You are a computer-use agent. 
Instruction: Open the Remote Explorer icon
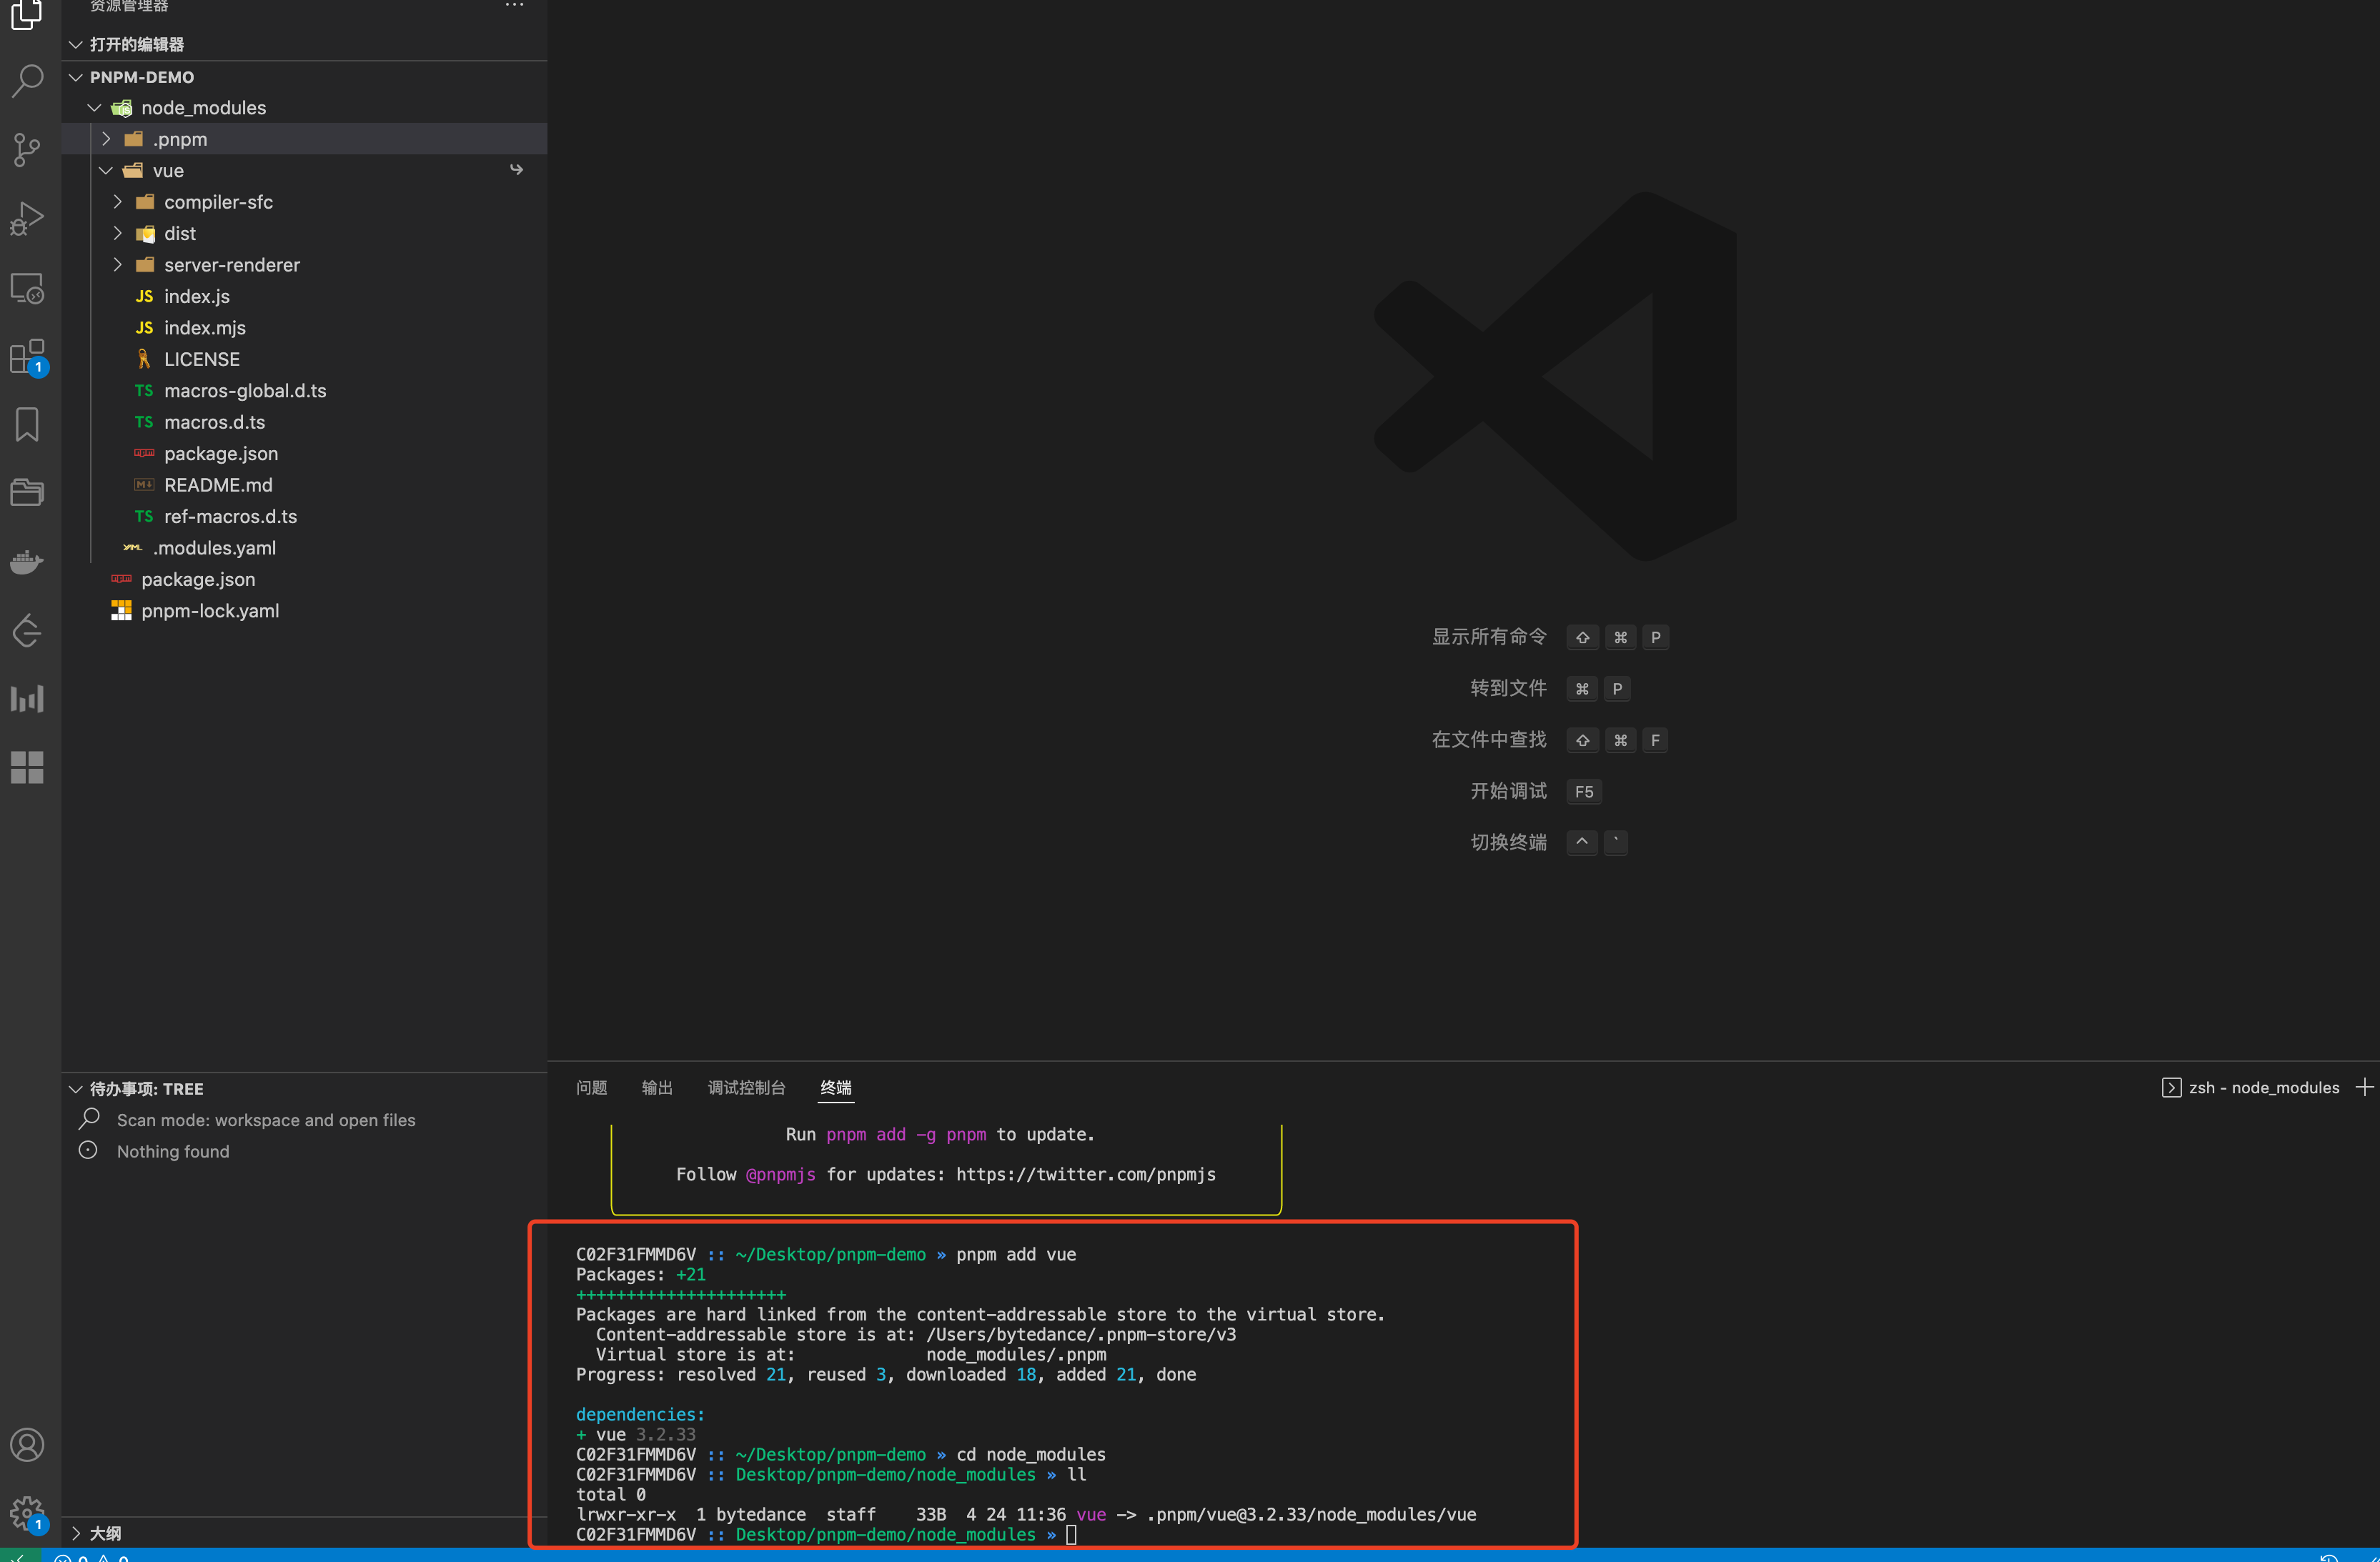27,288
